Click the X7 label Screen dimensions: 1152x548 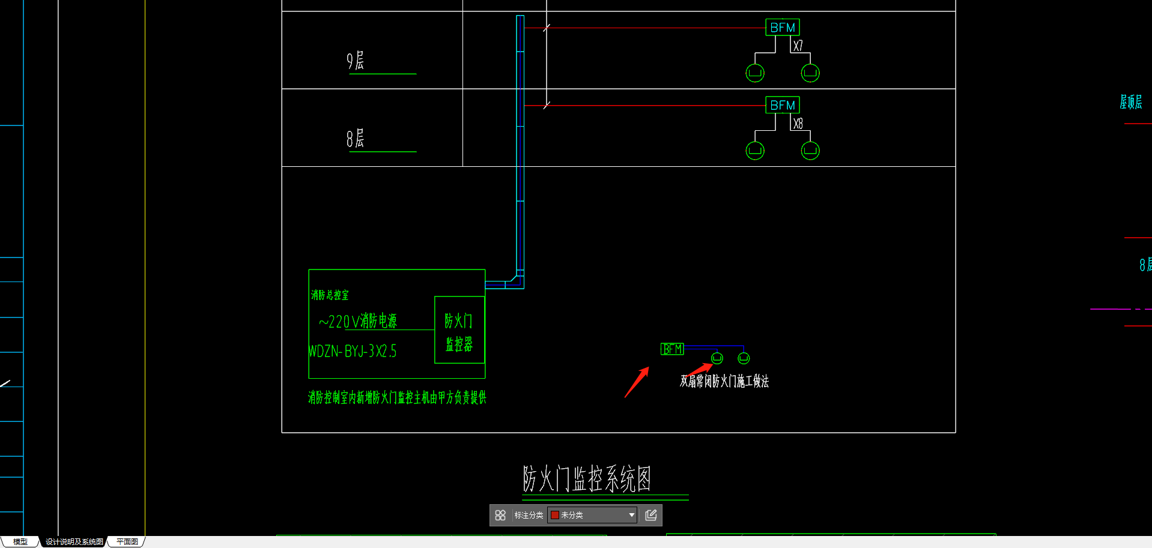coord(798,46)
